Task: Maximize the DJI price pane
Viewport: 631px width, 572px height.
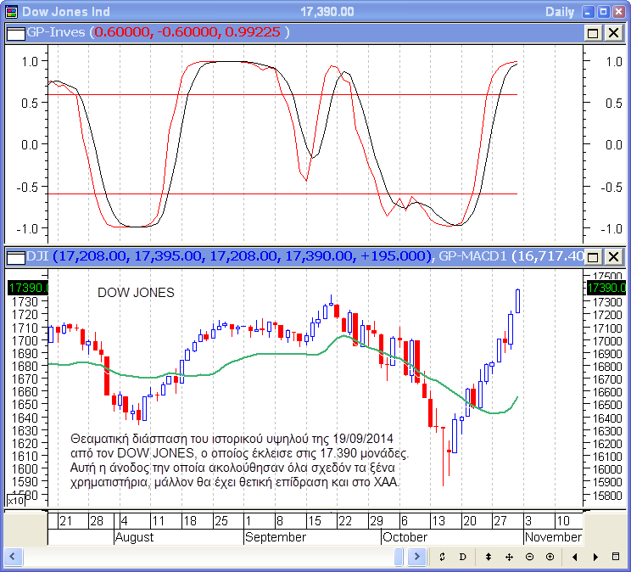Action: click(594, 256)
